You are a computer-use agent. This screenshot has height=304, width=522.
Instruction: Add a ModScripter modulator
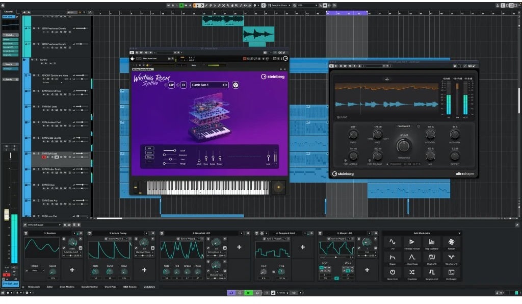[x=452, y=272]
